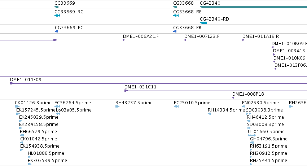The image size is (307, 166).
Task: Select the RH14334.5prime EST label
Action: 226,110
